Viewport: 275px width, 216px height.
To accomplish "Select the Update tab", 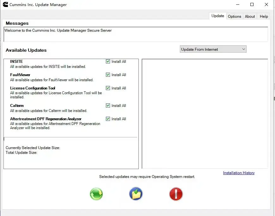I will coord(218,16).
